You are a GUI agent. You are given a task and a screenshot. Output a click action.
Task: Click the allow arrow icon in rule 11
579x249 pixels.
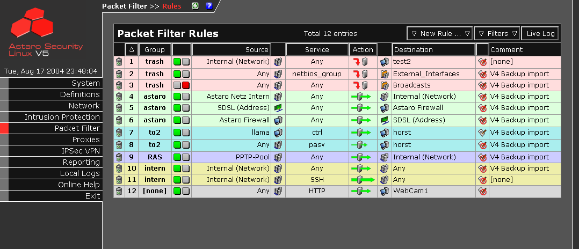363,180
